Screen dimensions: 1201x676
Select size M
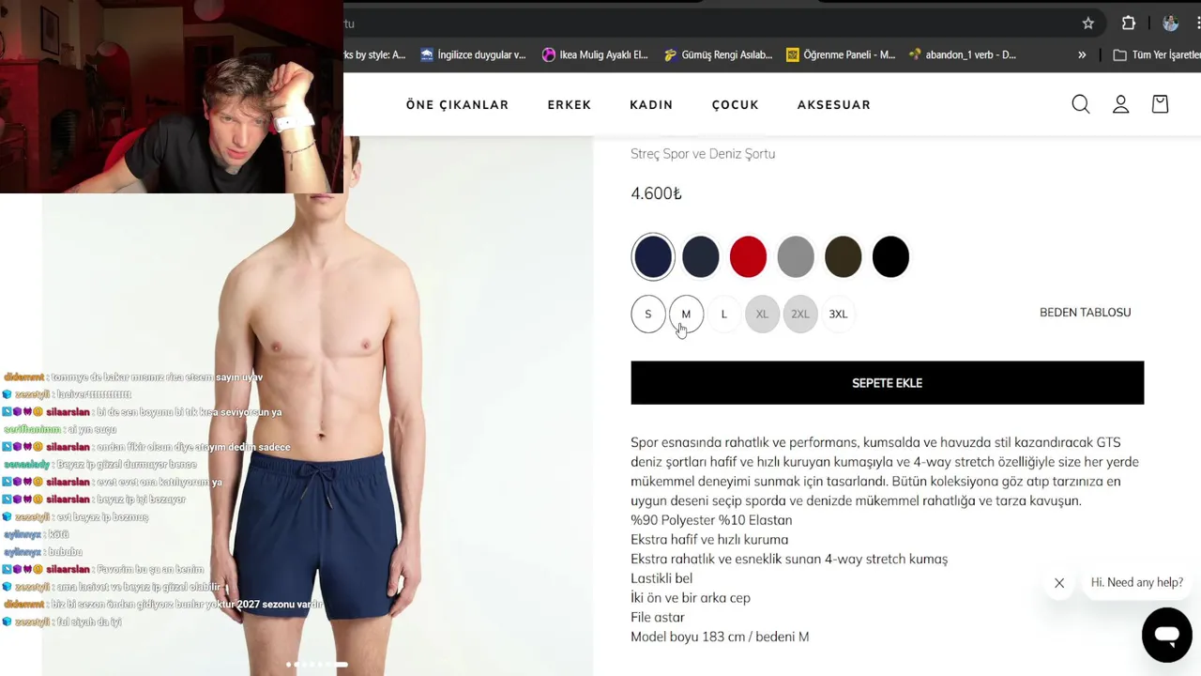(686, 315)
